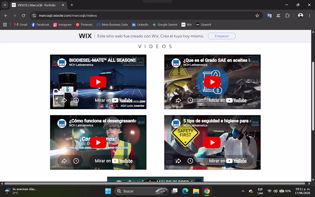This screenshot has width=315, height=197.
Task: Play the BIODIESEL-MATE ALL SEASONS video
Action: pyautogui.click(x=98, y=82)
